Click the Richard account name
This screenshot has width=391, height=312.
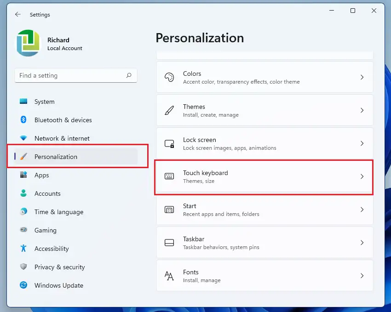58,40
